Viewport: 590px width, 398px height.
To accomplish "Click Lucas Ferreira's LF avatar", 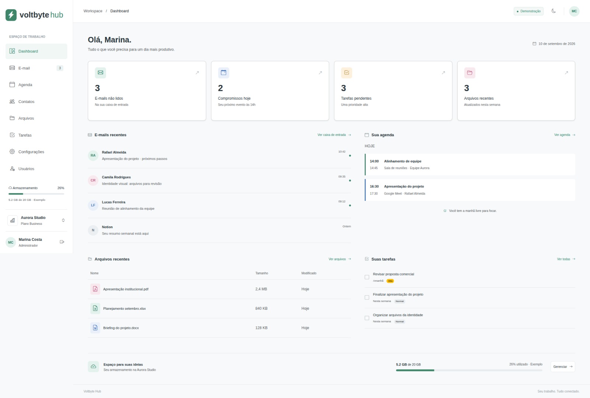I will coord(93,205).
